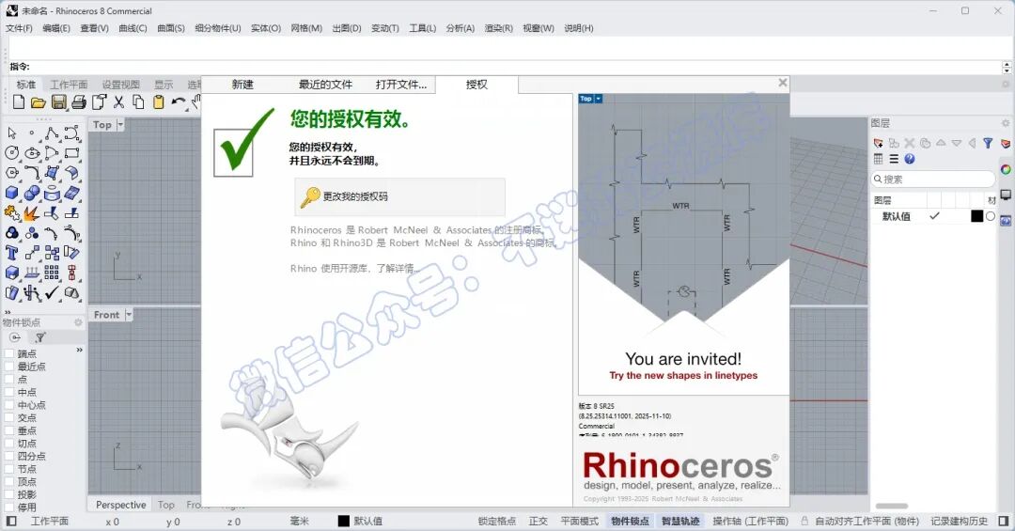Click the 更改我的授权码 button

400,196
